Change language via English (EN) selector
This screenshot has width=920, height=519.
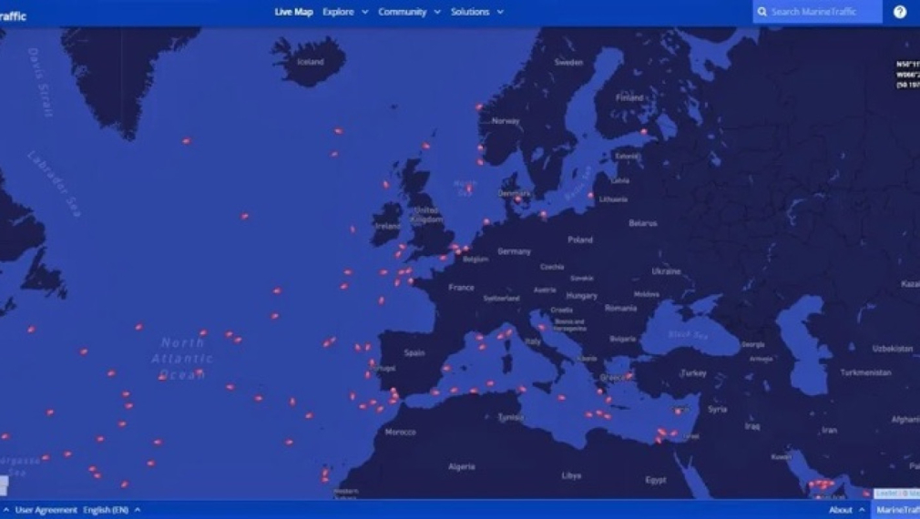[111, 510]
